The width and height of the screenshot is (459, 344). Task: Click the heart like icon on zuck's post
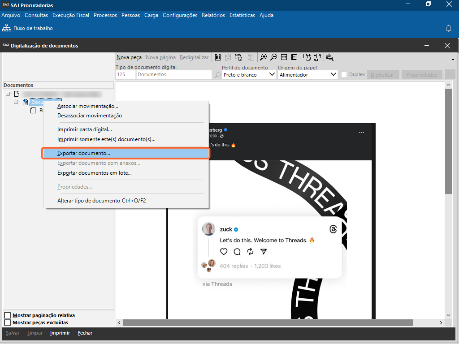[x=224, y=252]
